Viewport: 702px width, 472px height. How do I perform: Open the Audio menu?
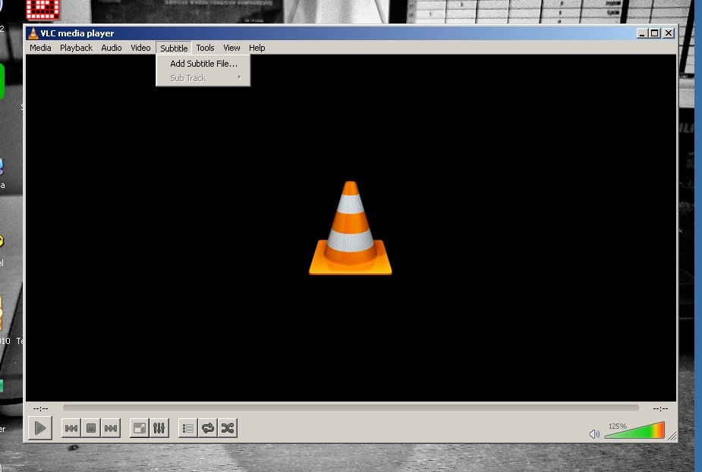tap(112, 48)
